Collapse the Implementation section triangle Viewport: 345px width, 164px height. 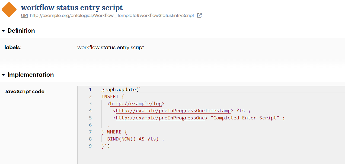pos(3,75)
